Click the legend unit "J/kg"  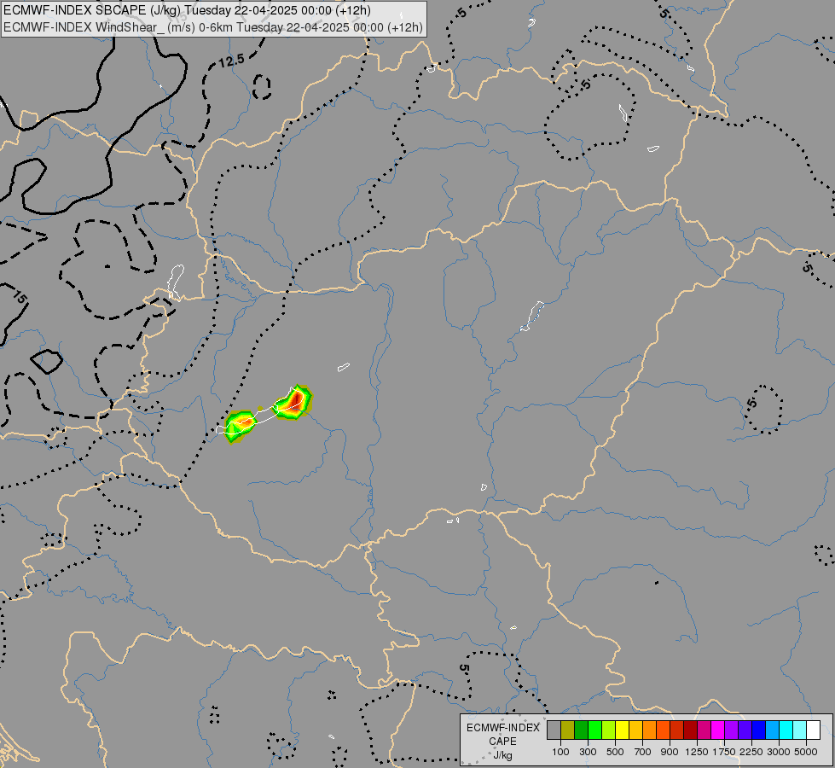502,755
